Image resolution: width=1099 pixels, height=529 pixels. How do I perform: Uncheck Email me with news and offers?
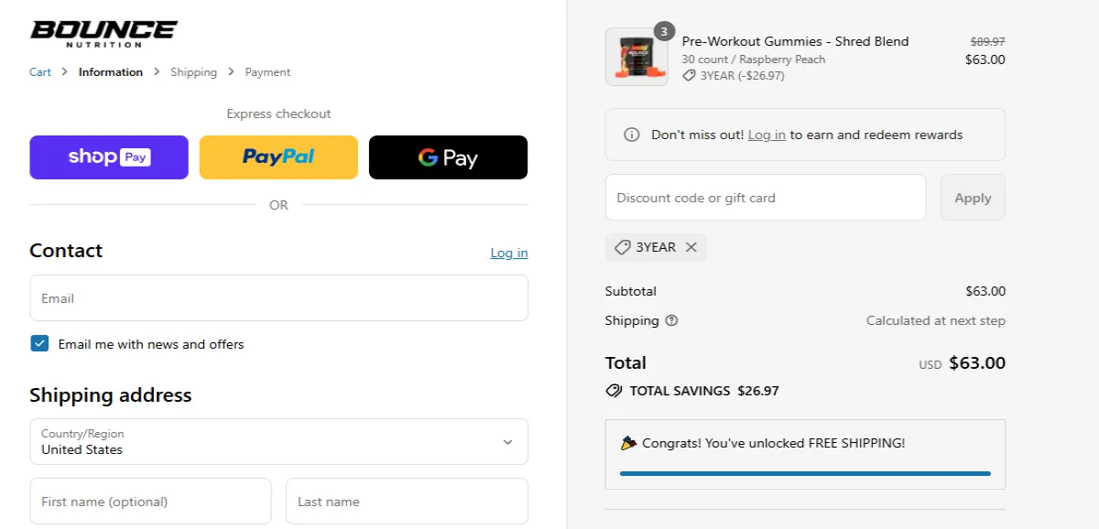point(39,343)
